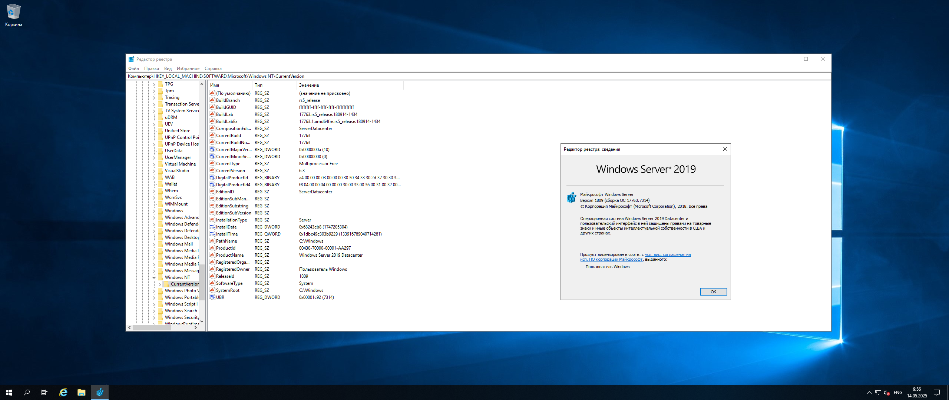This screenshot has width=949, height=400.
Task: Open the Избранное menu
Action: 188,69
